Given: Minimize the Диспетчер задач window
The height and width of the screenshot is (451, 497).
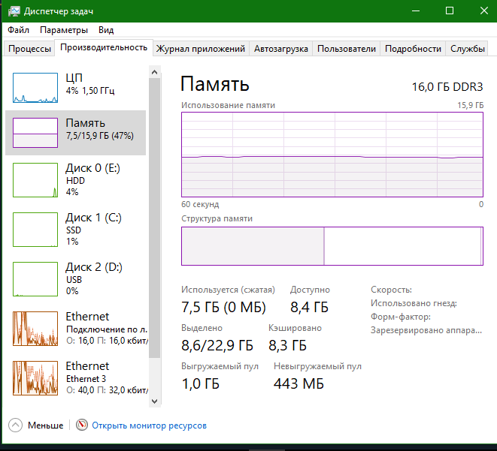Looking at the screenshot, I should pos(416,11).
